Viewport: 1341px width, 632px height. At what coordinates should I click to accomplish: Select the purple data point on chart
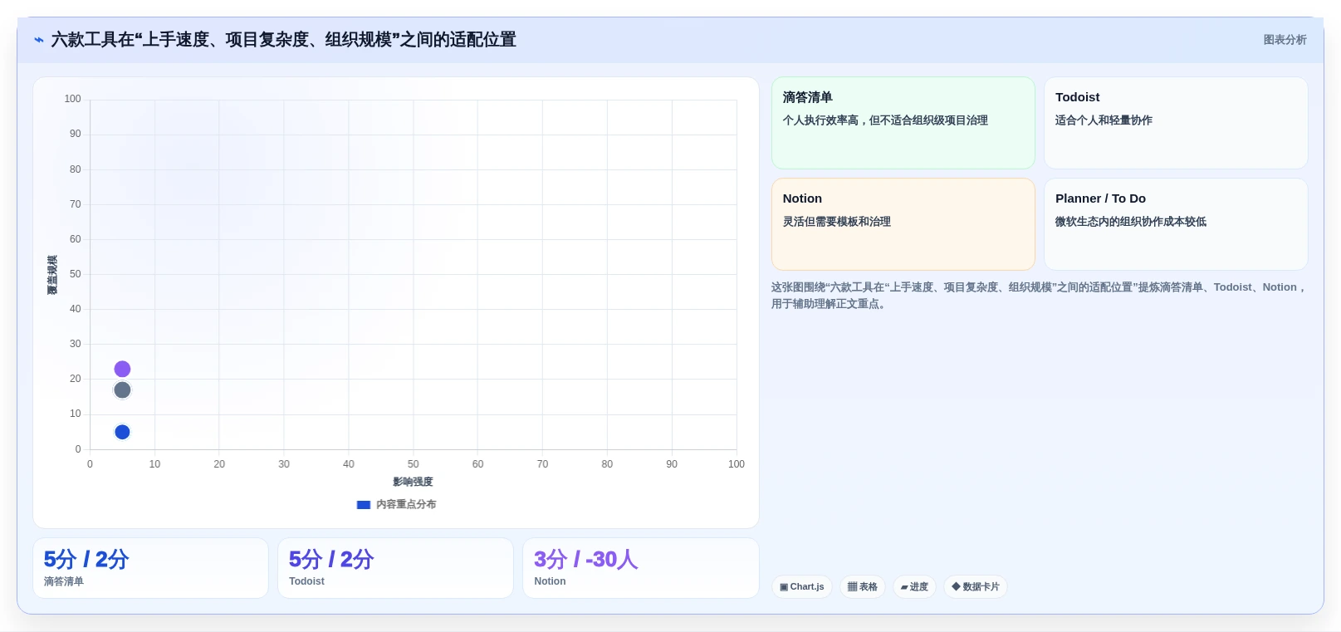(x=122, y=369)
